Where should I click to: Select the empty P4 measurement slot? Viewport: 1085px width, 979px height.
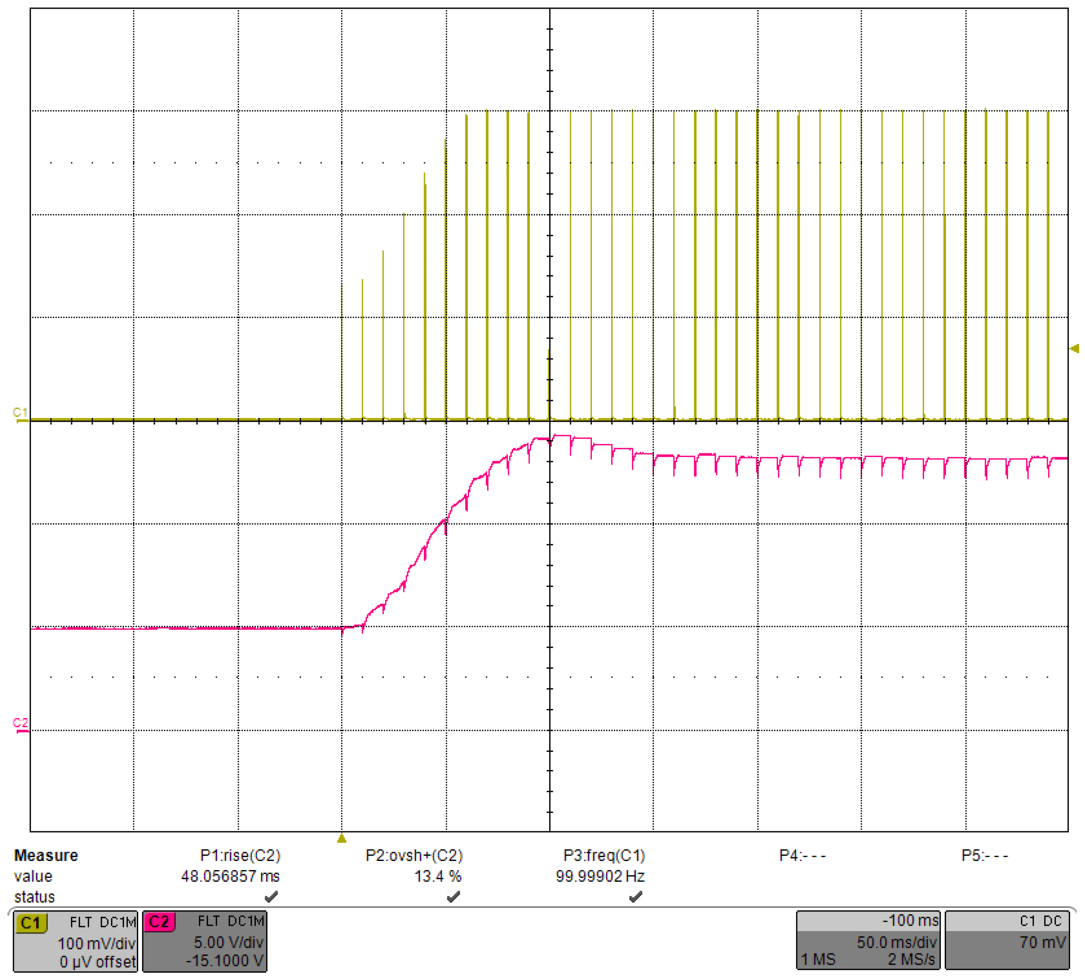coord(802,856)
